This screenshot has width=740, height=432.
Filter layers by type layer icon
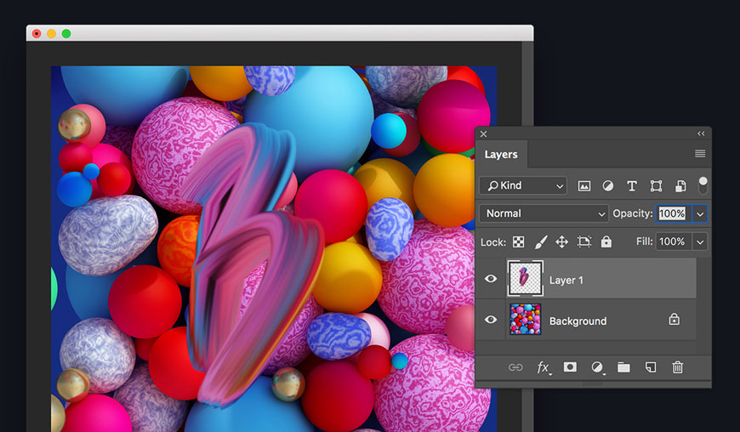(x=632, y=186)
